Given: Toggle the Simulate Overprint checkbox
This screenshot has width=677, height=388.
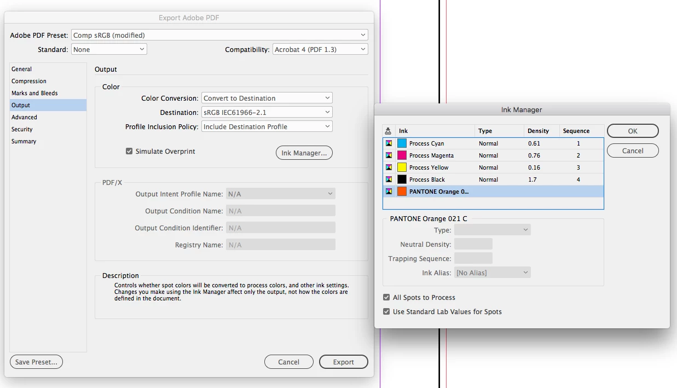Looking at the screenshot, I should pos(129,151).
